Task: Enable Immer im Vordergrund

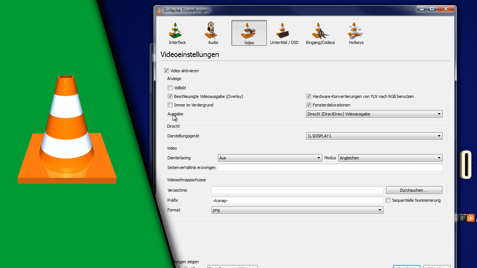Action: (170, 105)
